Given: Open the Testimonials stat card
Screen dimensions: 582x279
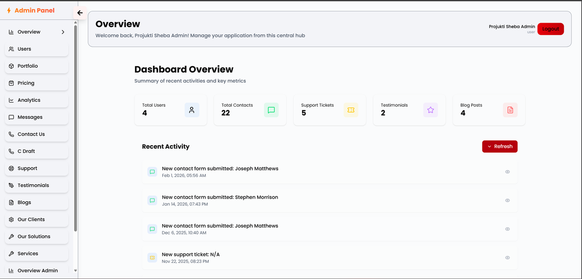Looking at the screenshot, I should coord(409,110).
